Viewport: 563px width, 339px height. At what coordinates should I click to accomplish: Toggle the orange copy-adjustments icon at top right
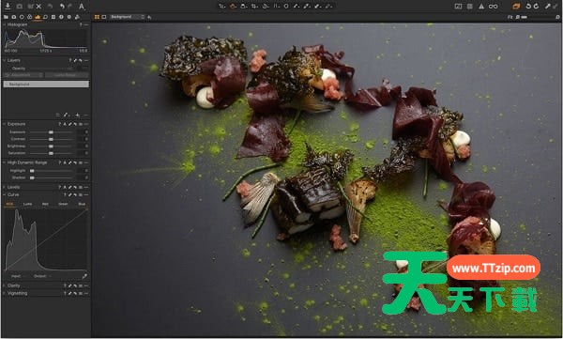pyautogui.click(x=516, y=7)
